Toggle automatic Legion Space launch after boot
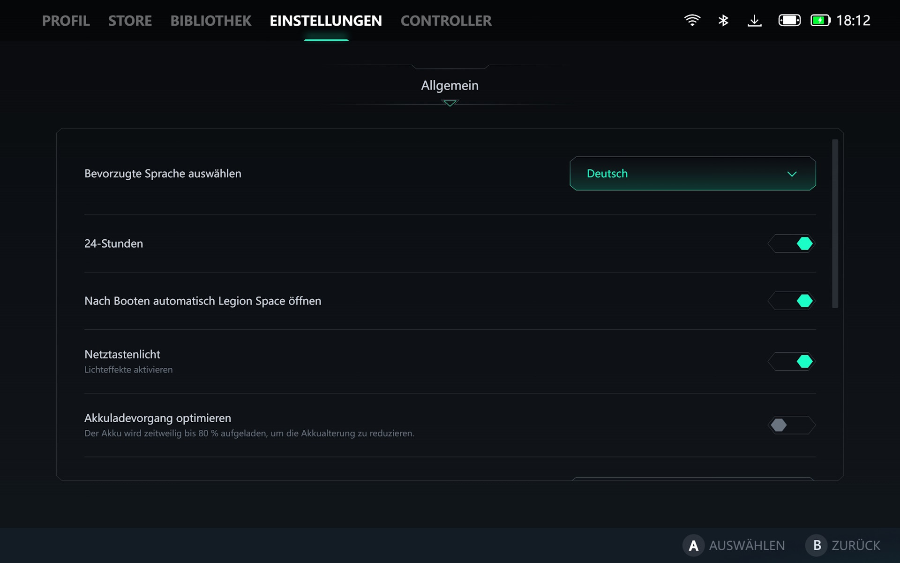Image resolution: width=900 pixels, height=563 pixels. tap(792, 301)
